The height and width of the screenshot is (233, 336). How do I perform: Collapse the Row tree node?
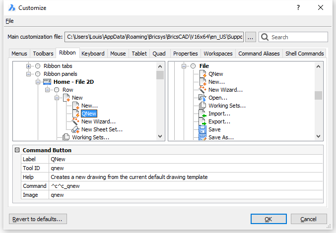click(47, 90)
